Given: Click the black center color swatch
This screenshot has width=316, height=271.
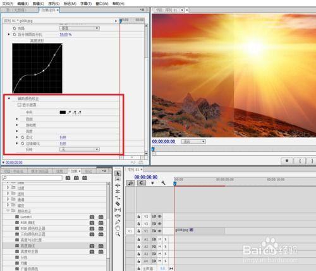Looking at the screenshot, I should (63, 112).
